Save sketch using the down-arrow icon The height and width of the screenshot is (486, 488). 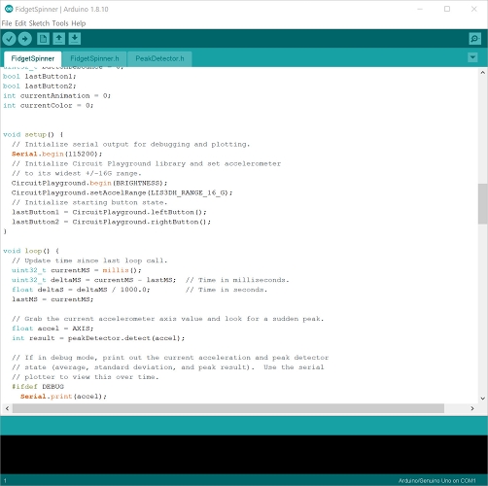75,39
